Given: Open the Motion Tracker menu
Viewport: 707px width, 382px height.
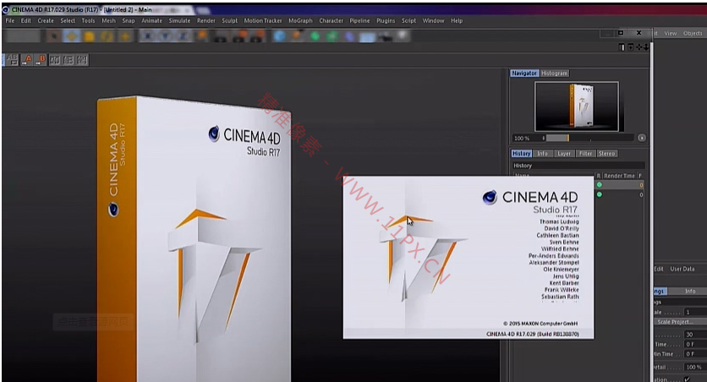Looking at the screenshot, I should 263,21.
